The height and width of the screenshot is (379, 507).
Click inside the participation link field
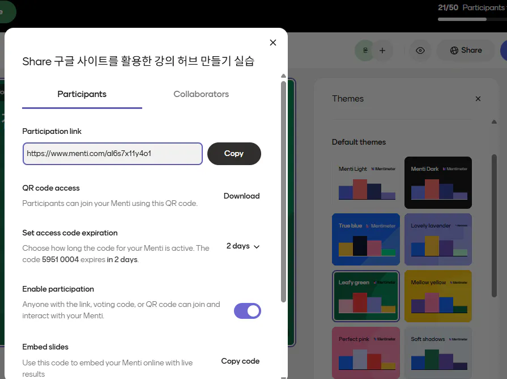tap(112, 154)
